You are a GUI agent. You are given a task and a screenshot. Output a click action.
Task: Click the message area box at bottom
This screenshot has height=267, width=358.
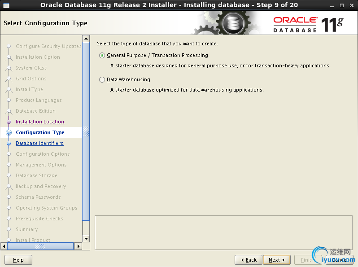[223, 232]
